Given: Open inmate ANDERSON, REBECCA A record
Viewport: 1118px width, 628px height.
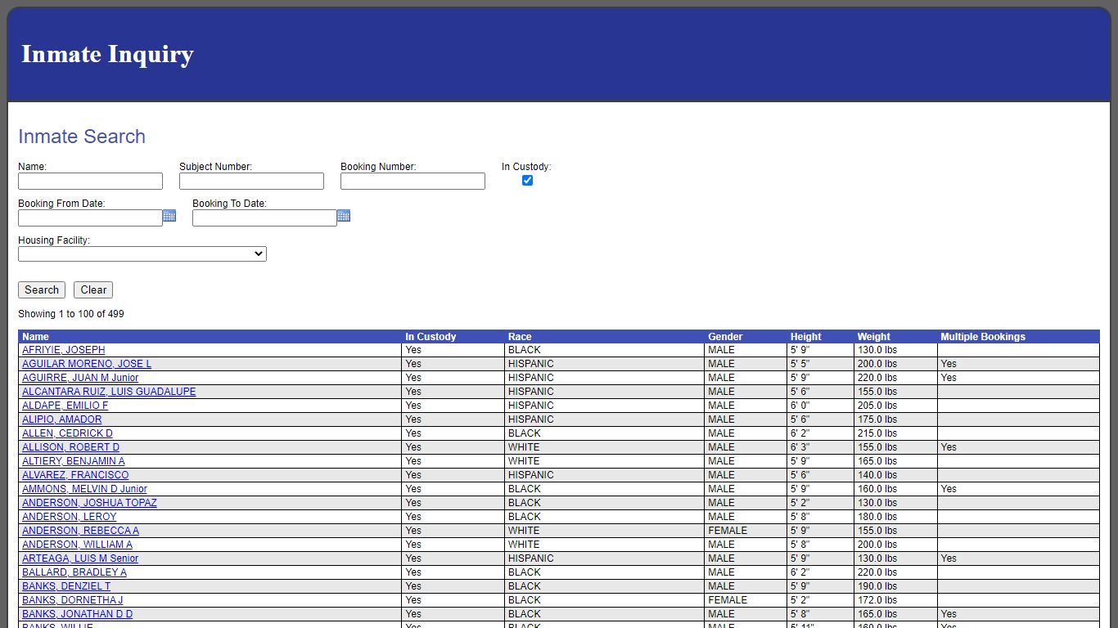Looking at the screenshot, I should [80, 531].
